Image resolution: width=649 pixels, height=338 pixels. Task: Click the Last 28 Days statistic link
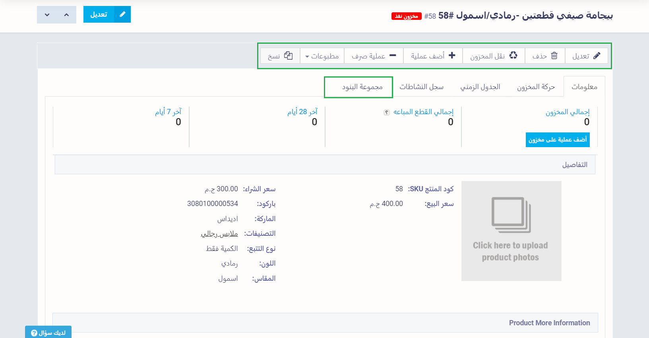click(302, 112)
